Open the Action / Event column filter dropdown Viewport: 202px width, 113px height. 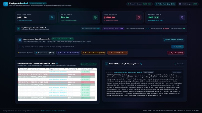[x=46, y=69]
